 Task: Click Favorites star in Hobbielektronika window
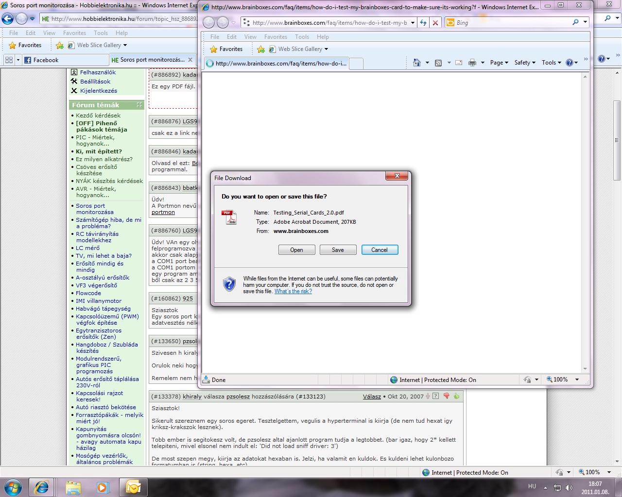coord(25,45)
